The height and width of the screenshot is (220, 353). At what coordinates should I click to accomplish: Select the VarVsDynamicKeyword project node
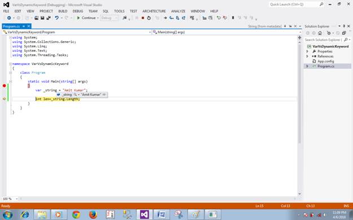coord(330,46)
